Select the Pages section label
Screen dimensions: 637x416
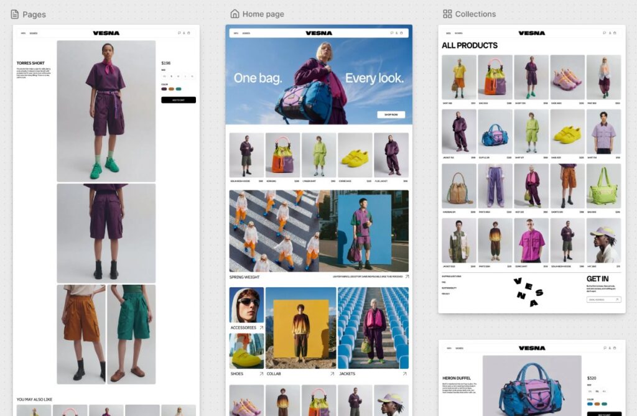[x=34, y=14]
